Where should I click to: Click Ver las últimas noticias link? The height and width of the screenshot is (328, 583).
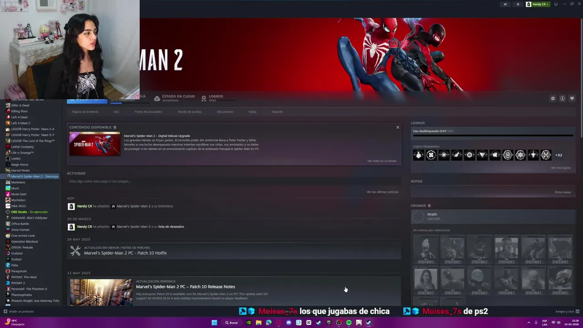(383, 192)
